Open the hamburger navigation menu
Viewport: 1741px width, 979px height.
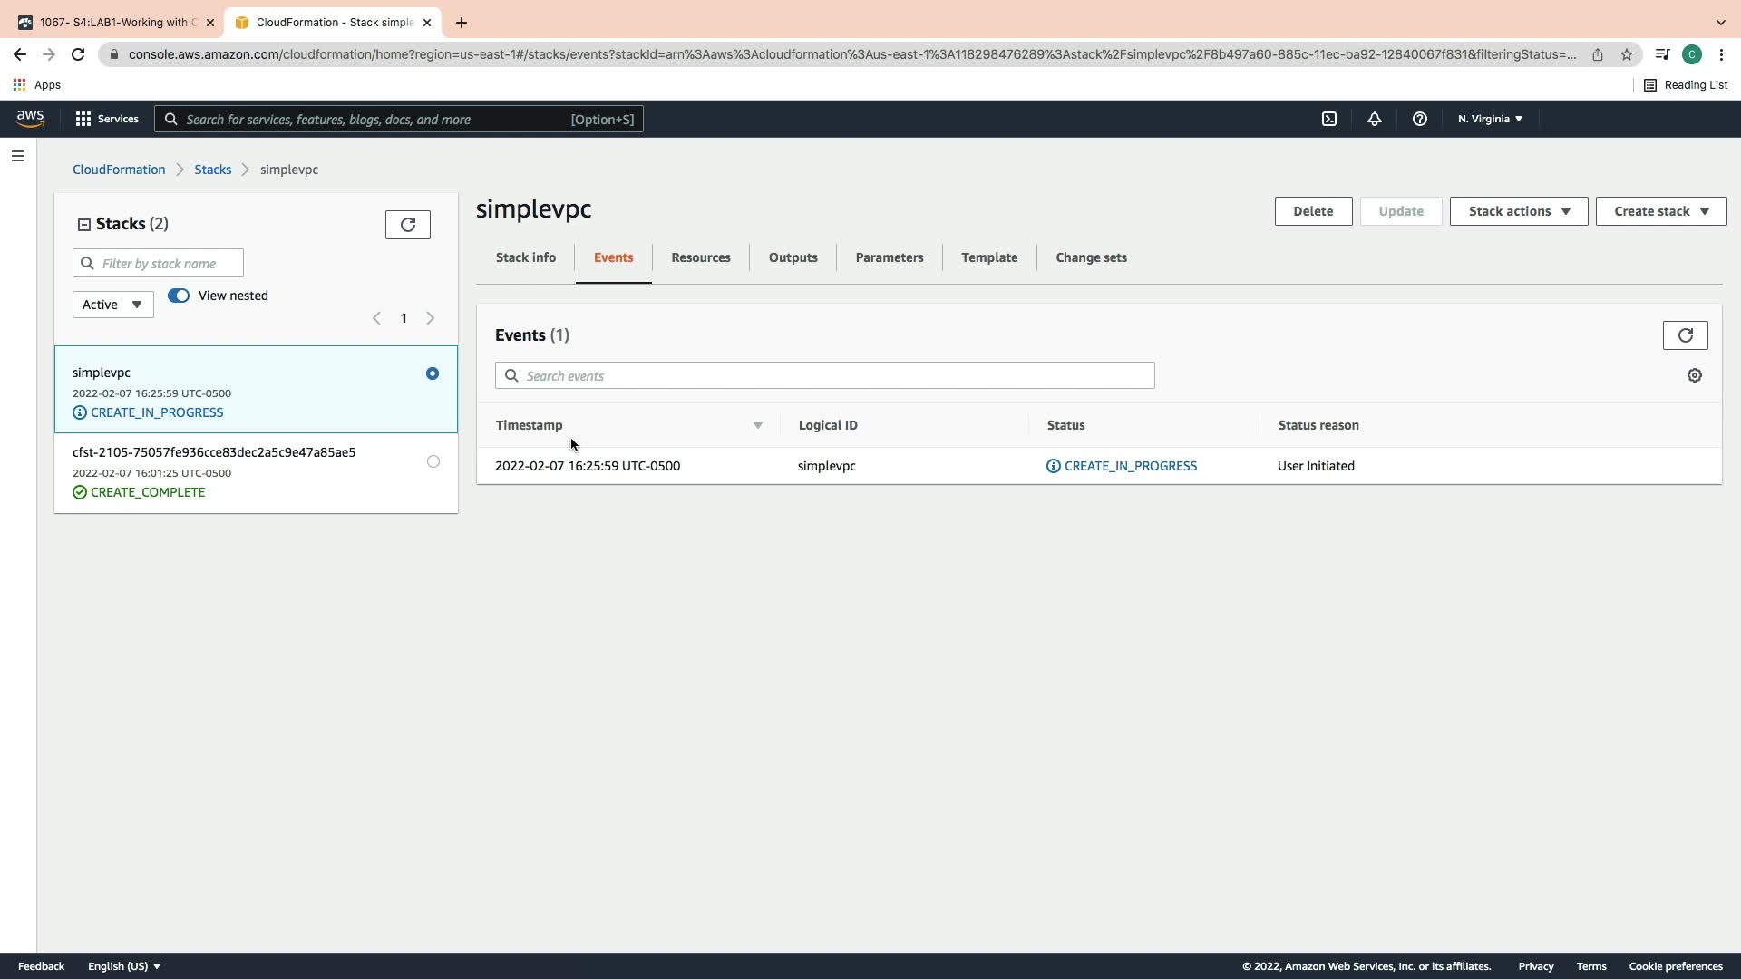(17, 156)
